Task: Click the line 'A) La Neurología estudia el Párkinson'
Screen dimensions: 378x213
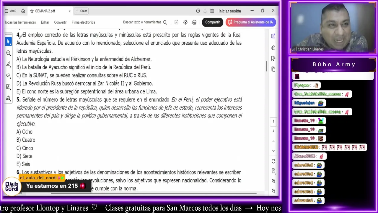Action: [84, 59]
